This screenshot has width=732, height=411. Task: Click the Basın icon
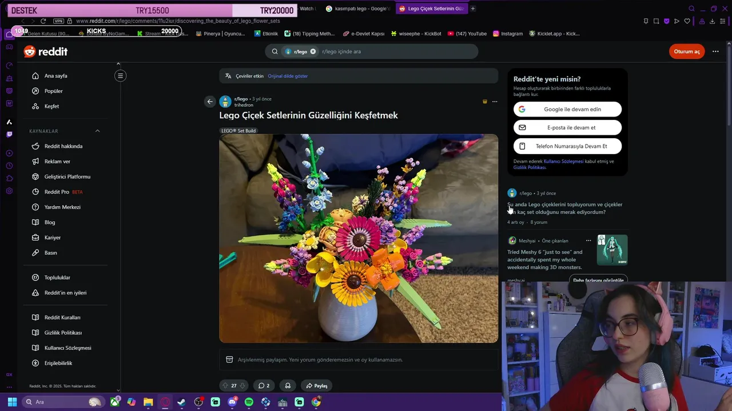(35, 252)
